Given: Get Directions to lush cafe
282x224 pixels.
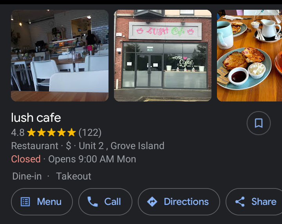Looking at the screenshot, I should pyautogui.click(x=179, y=202).
